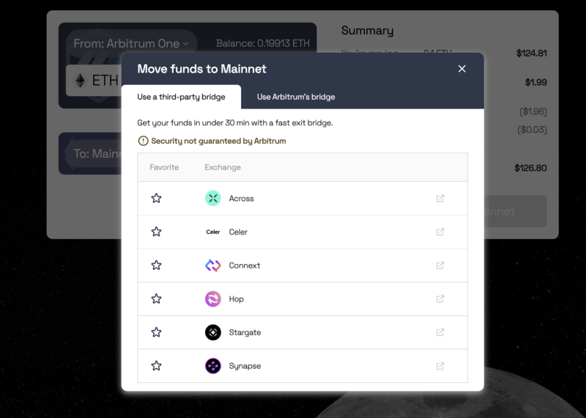This screenshot has width=586, height=418.
Task: Click the Synapse exchange name
Action: (245, 366)
